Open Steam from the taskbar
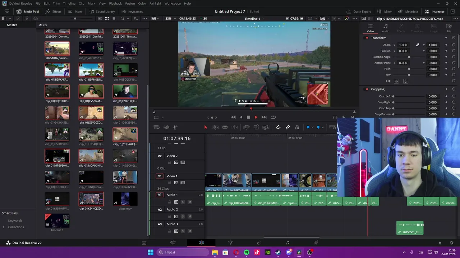 click(x=278, y=252)
